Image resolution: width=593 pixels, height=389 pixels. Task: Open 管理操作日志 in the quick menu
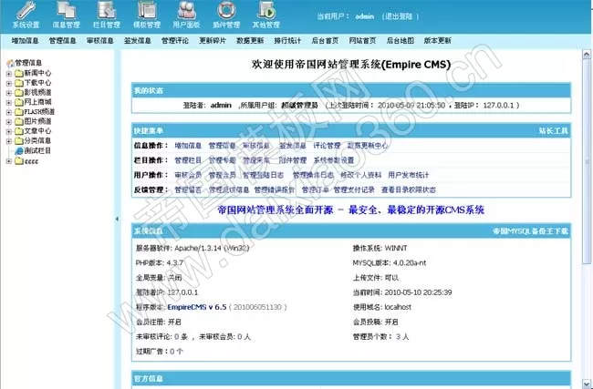(313, 175)
